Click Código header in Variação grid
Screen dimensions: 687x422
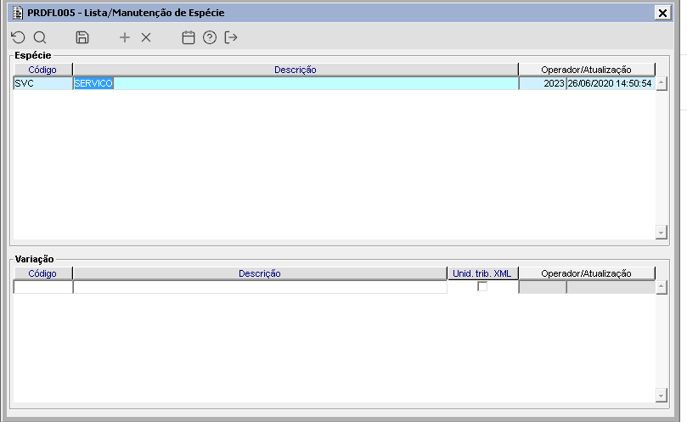tap(42, 273)
